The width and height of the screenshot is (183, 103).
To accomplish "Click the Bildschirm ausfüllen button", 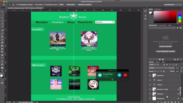I will [x=85, y=5].
